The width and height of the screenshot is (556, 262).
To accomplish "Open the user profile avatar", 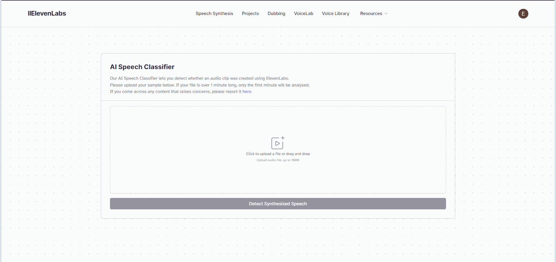I will point(523,14).
